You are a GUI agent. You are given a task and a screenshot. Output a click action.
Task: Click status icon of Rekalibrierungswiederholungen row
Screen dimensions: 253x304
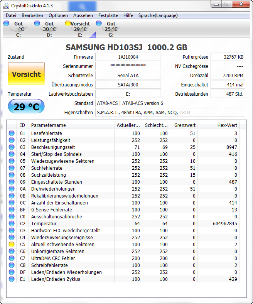click(12, 196)
